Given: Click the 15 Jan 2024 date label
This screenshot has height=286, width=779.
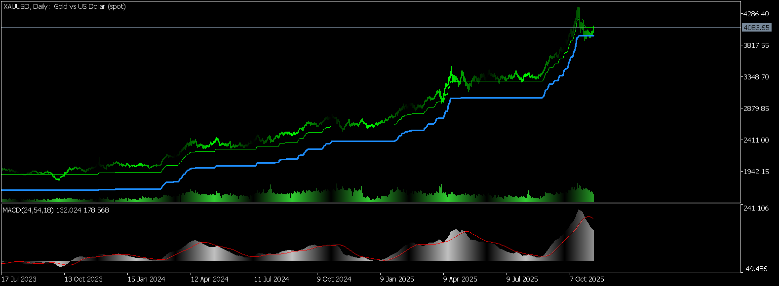Looking at the screenshot, I should pyautogui.click(x=147, y=279).
